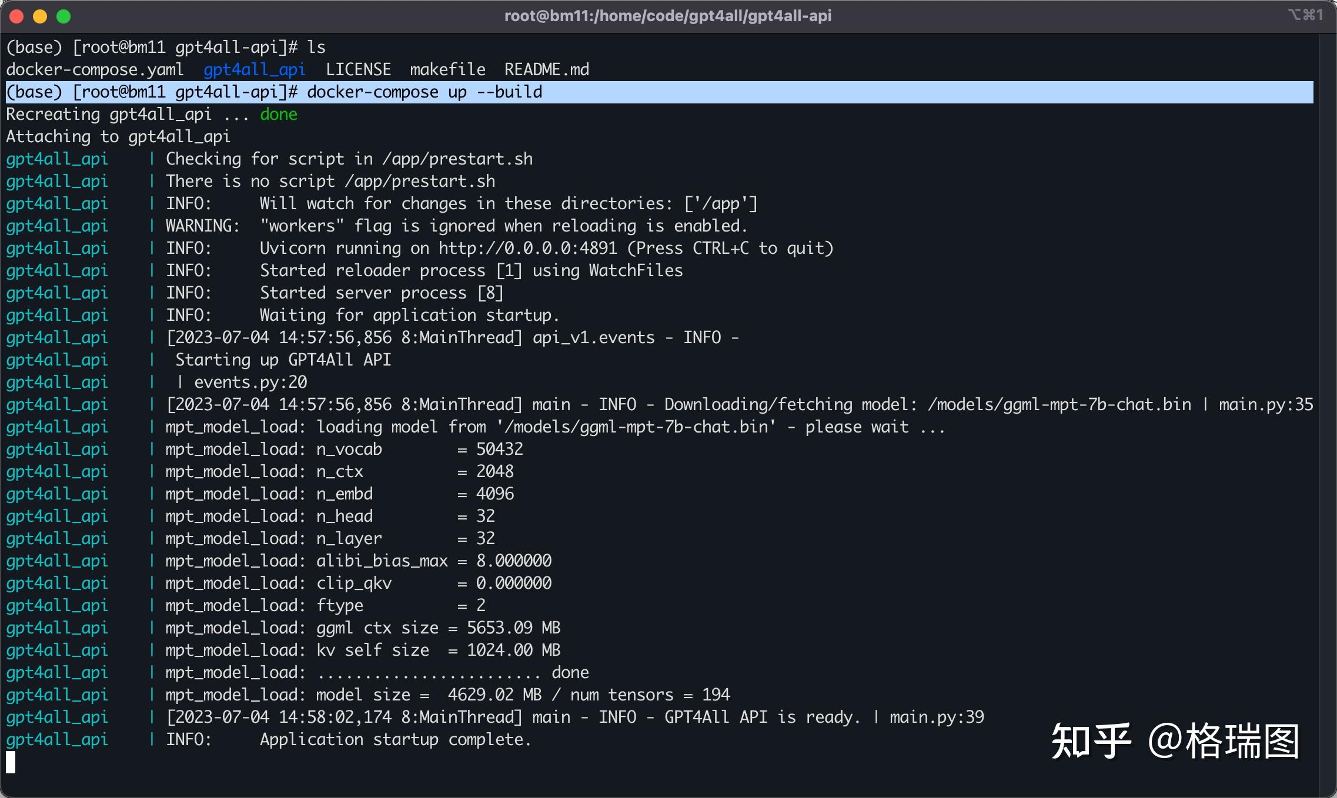Click the green done text after Recreating gpt4all_api
The width and height of the screenshot is (1337, 798).
(278, 114)
